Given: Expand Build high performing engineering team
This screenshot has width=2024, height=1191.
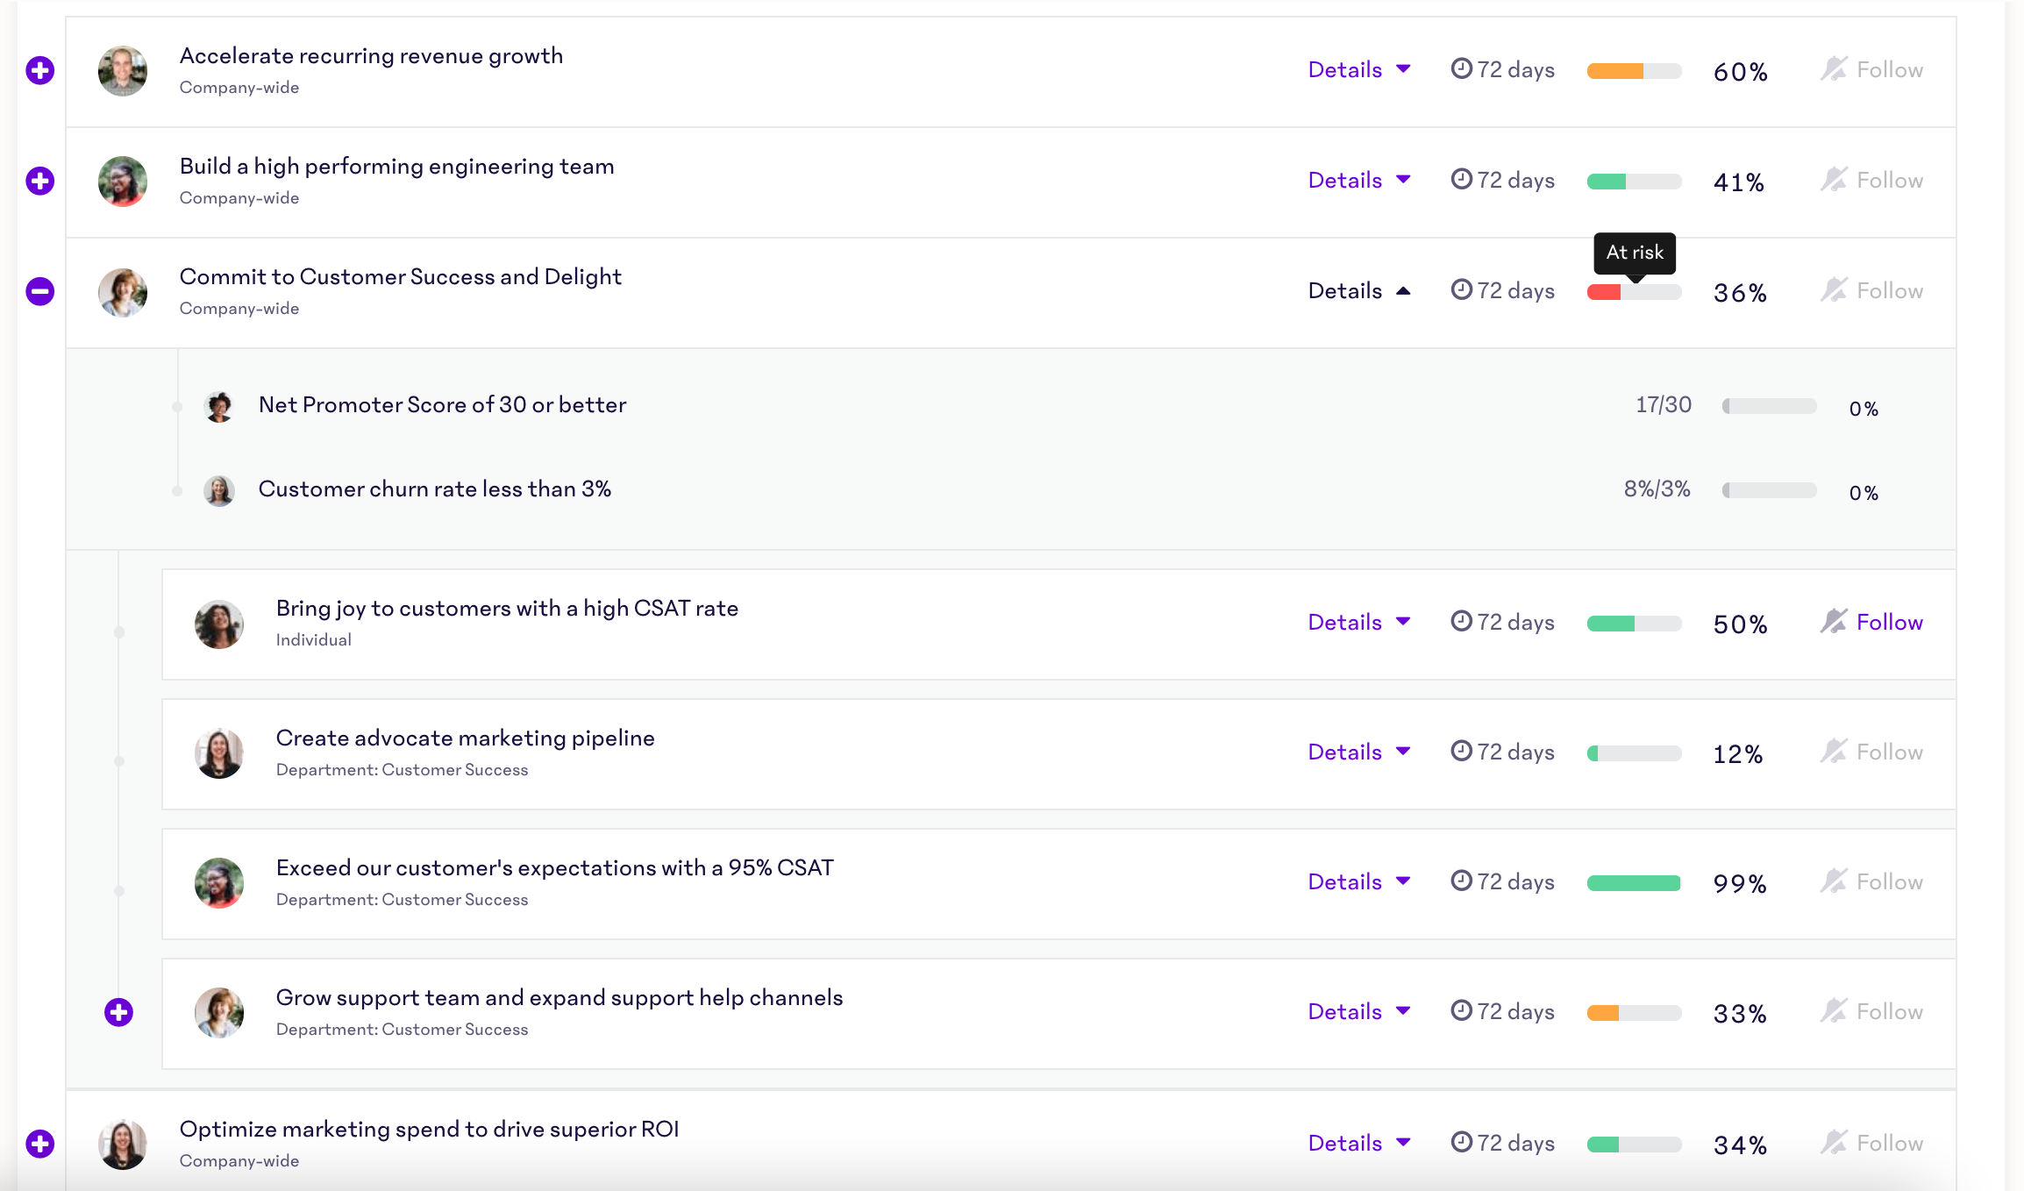Looking at the screenshot, I should point(40,181).
